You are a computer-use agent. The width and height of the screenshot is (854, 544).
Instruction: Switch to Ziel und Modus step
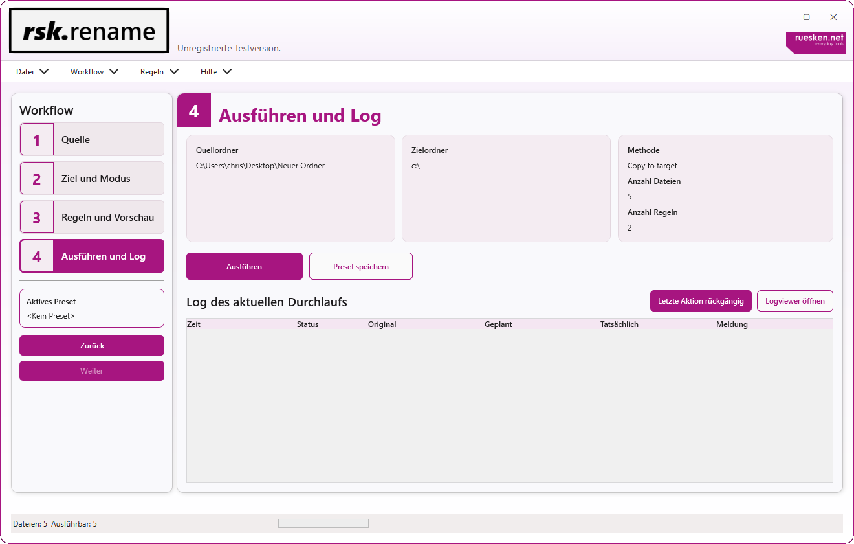point(96,179)
